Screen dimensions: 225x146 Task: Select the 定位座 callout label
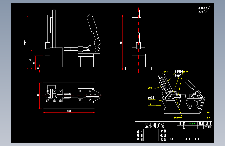coord(151,98)
